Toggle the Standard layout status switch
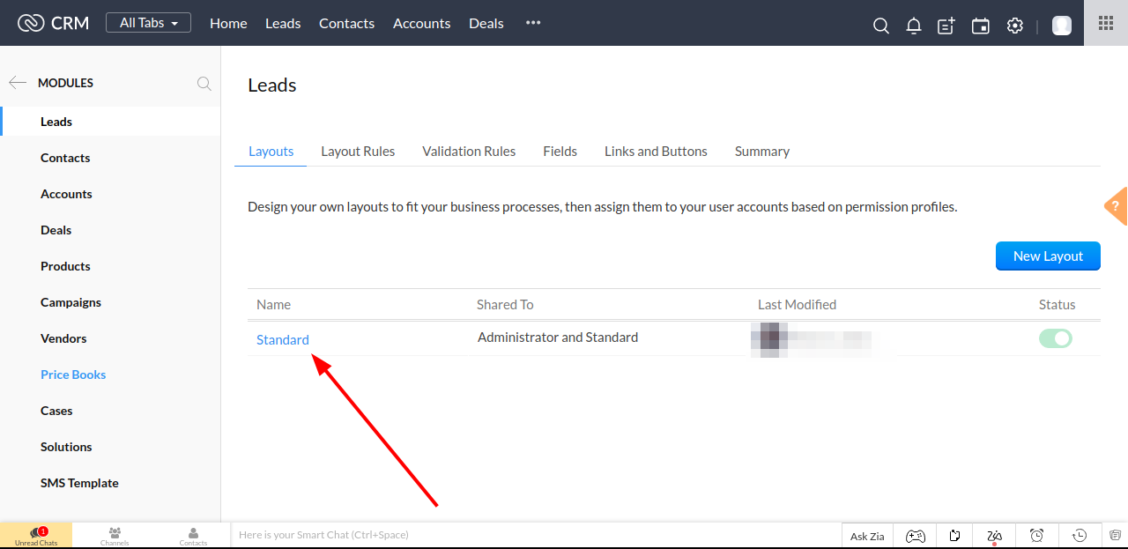The image size is (1128, 549). [1056, 338]
